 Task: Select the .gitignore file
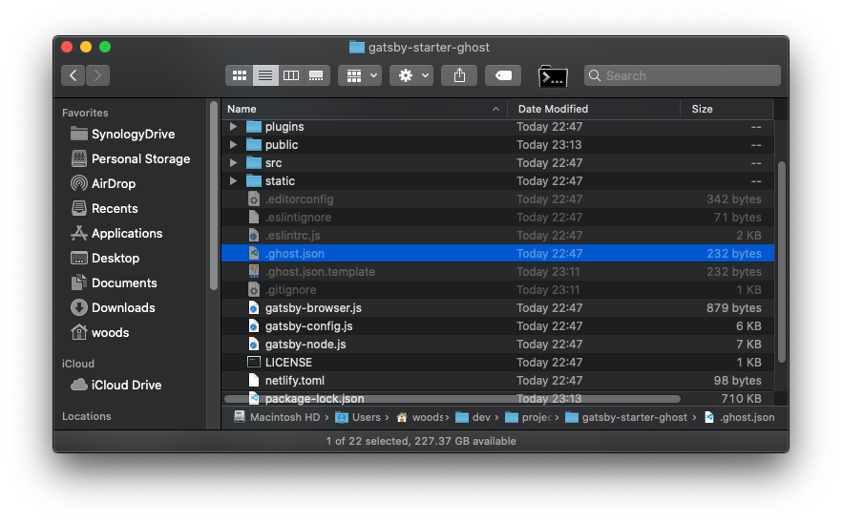pyautogui.click(x=497, y=290)
